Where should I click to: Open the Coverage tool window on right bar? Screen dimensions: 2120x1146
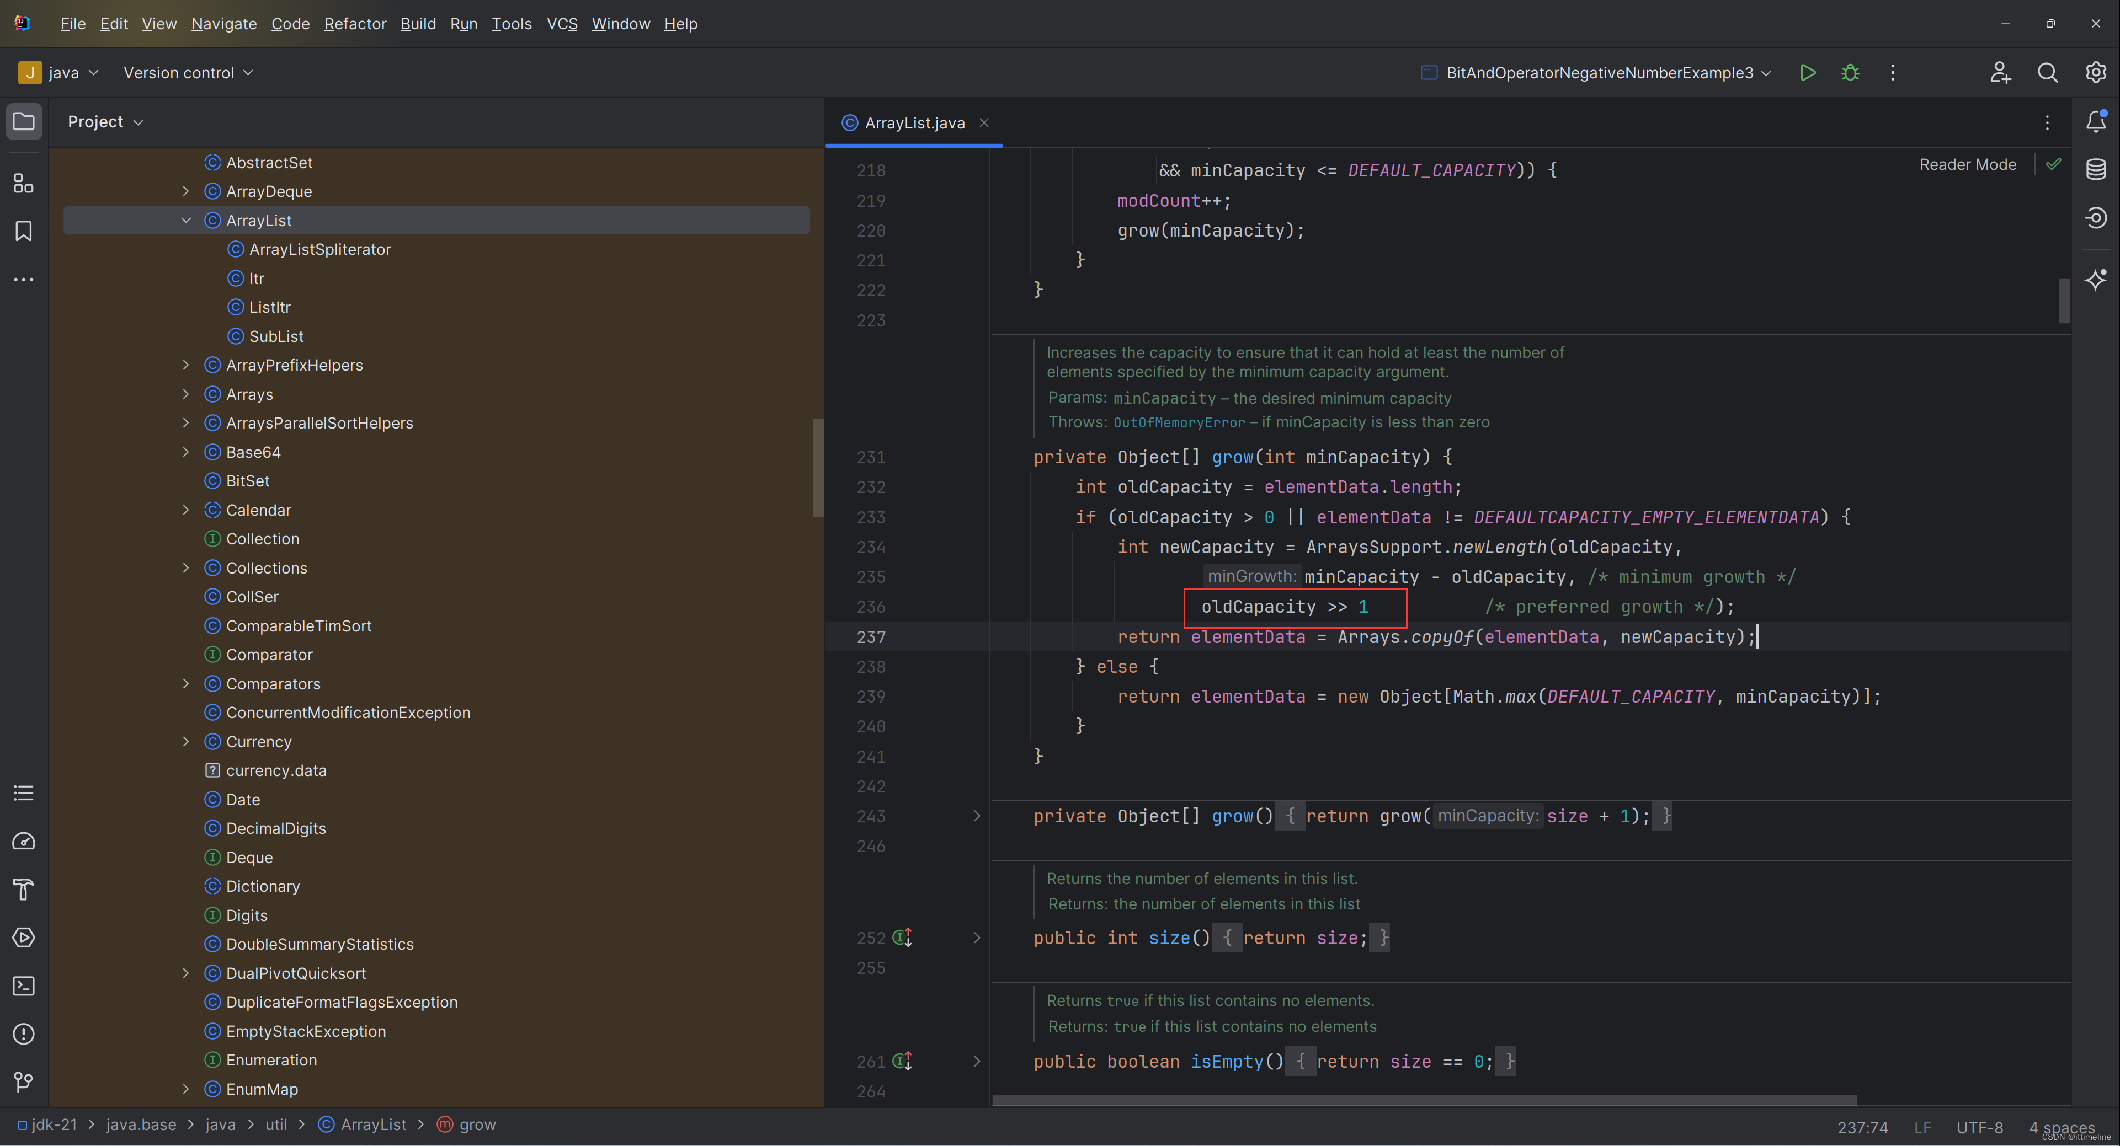click(x=2096, y=217)
